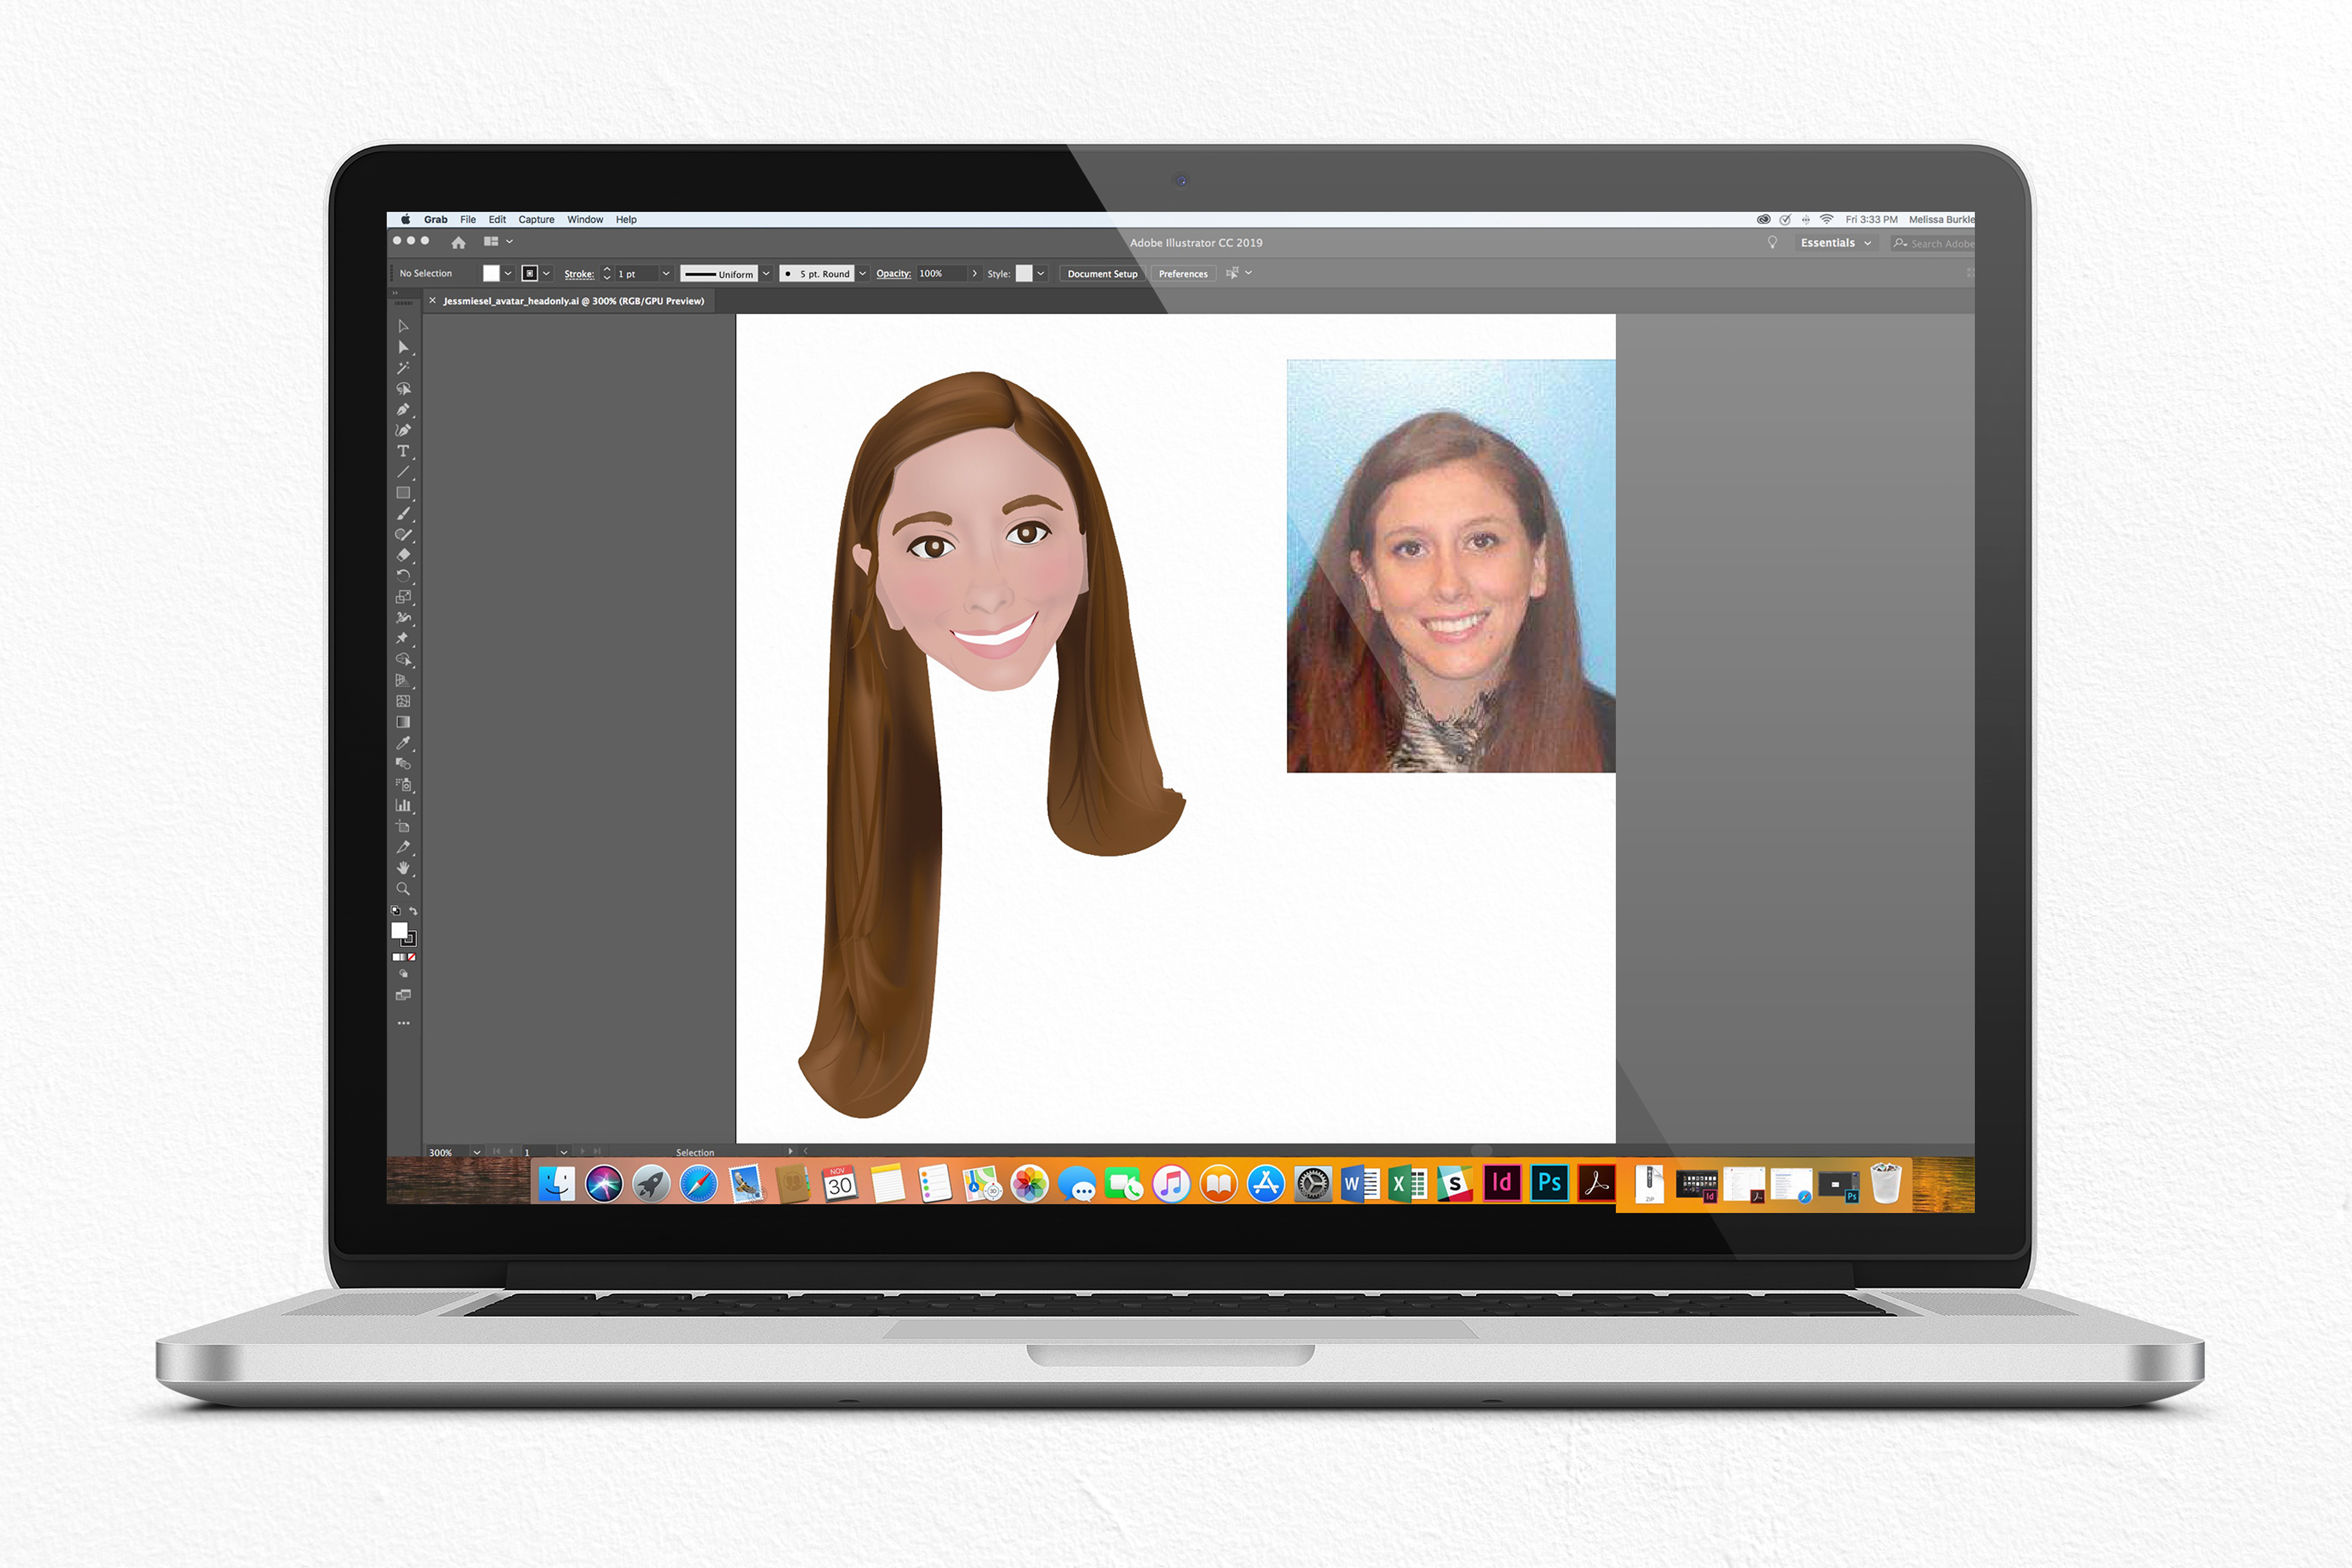2352x1568 pixels.
Task: Select the Pen tool
Action: [x=403, y=410]
